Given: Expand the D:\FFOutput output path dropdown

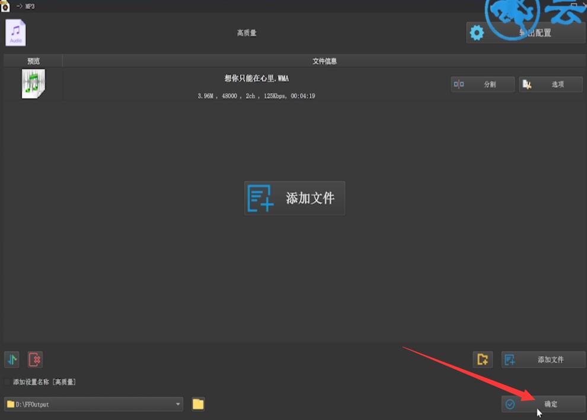Looking at the screenshot, I should pos(178,404).
